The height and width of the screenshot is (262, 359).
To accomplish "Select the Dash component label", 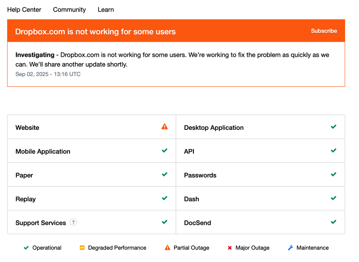I will [x=192, y=199].
